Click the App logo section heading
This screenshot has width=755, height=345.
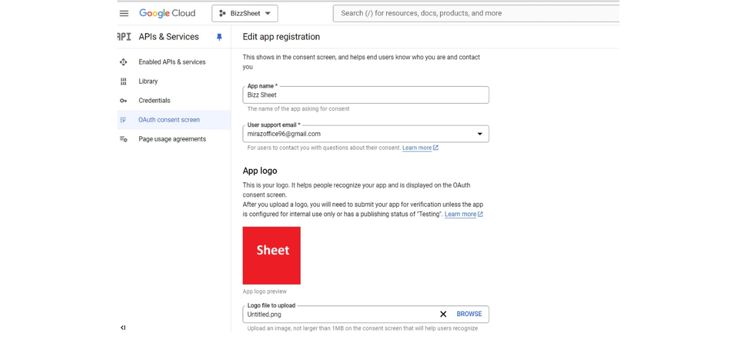point(260,170)
